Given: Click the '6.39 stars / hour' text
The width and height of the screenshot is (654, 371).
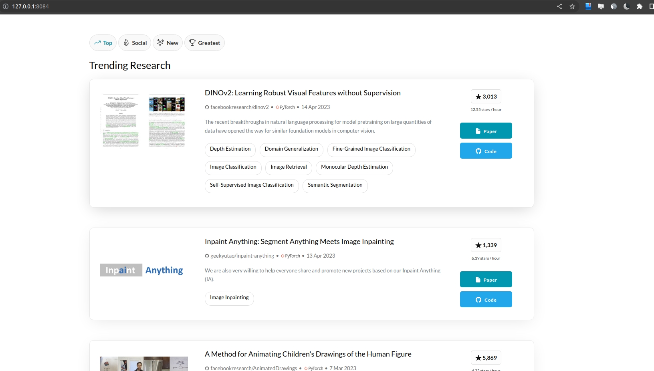Looking at the screenshot, I should click(486, 258).
